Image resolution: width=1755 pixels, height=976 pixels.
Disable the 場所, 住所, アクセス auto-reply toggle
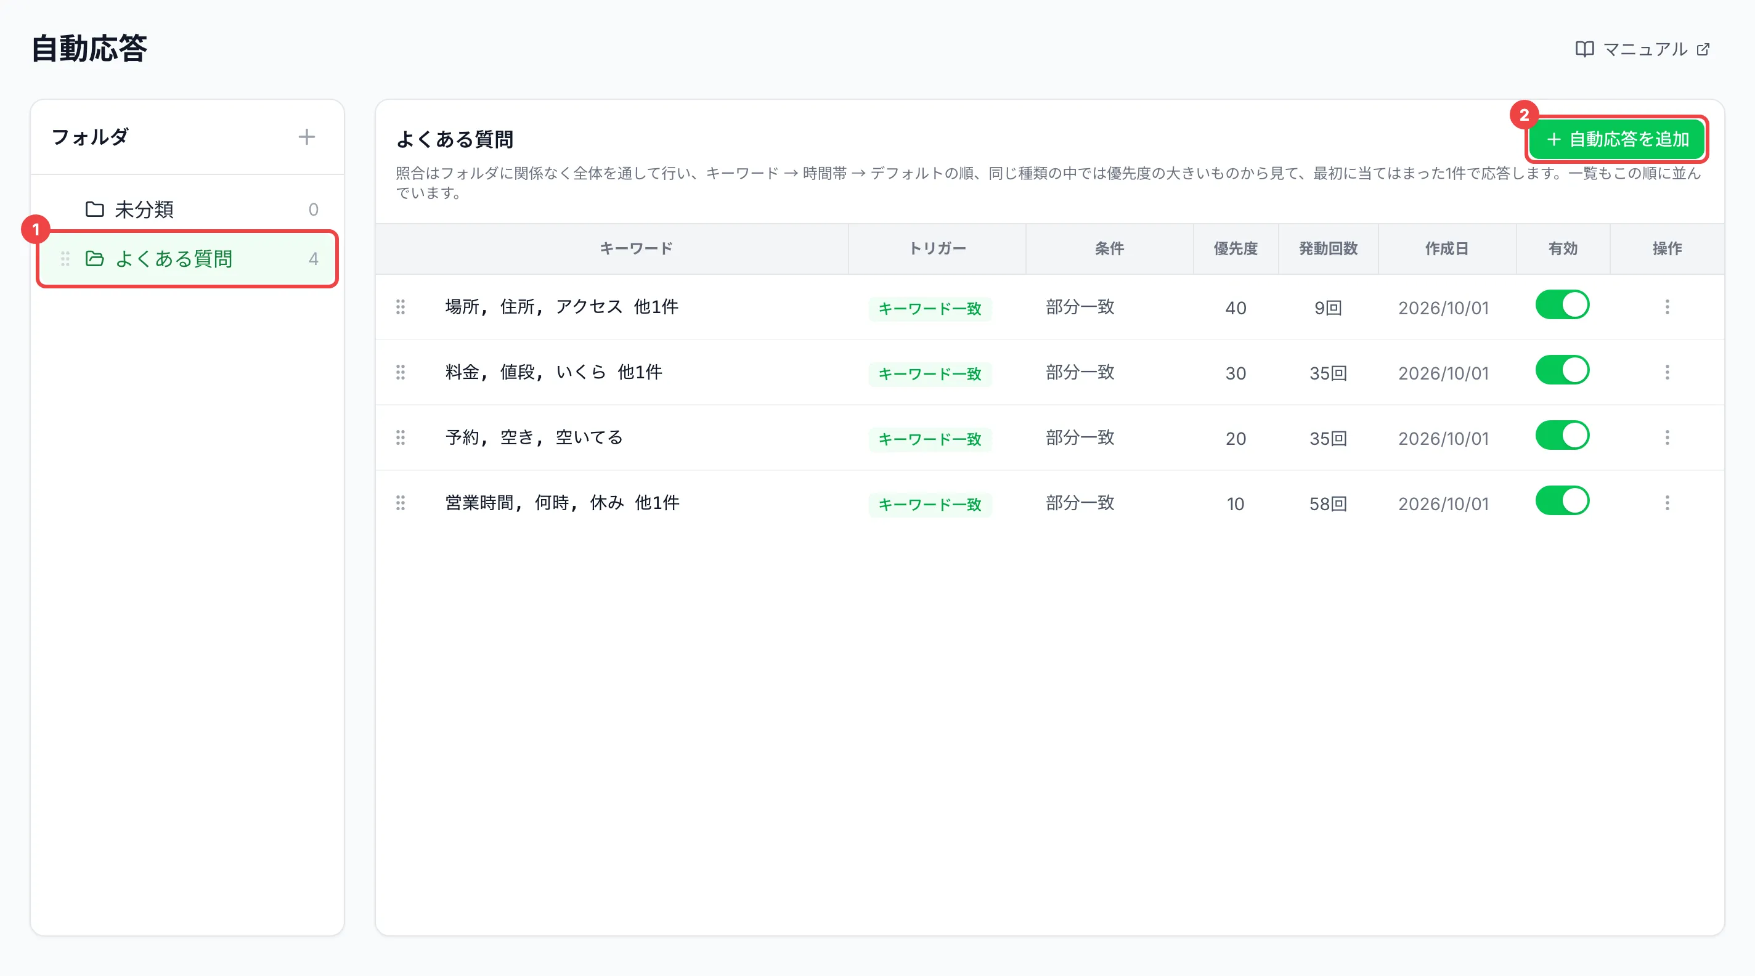click(1562, 305)
